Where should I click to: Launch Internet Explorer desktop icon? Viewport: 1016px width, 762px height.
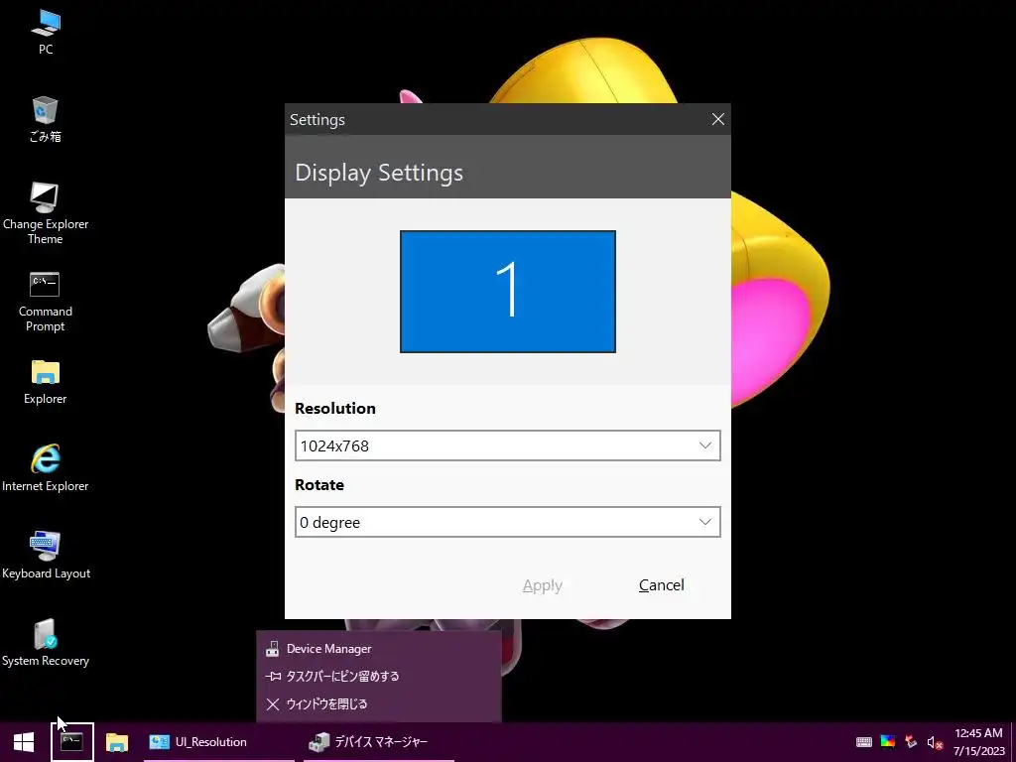click(46, 468)
